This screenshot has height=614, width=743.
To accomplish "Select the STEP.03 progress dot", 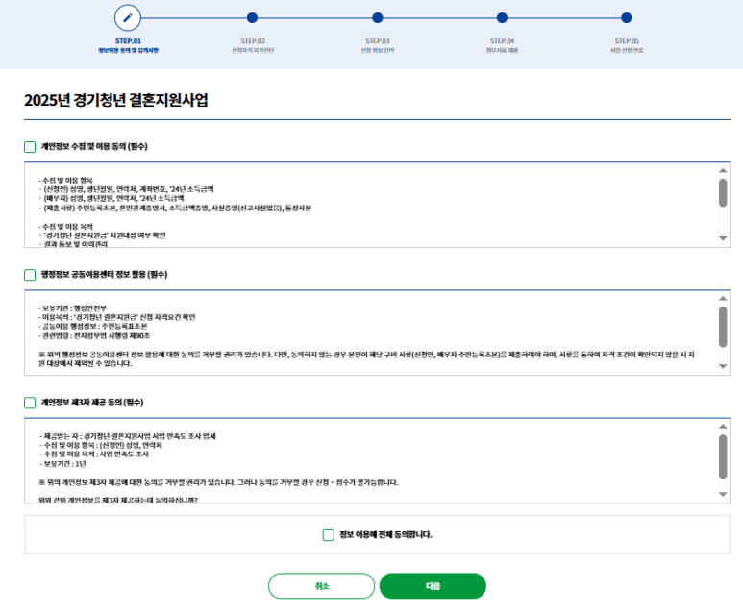I will (x=377, y=18).
